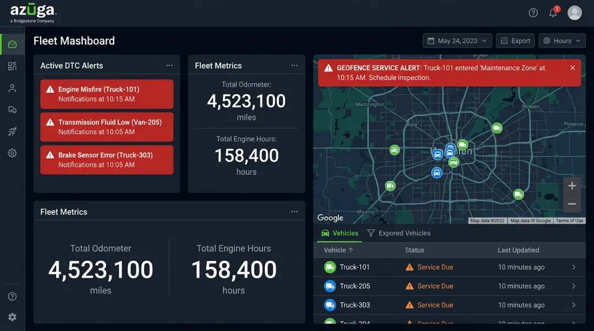Open the tracking satellite icon in sidebar
Image resolution: width=594 pixels, height=331 pixels.
pos(12,132)
